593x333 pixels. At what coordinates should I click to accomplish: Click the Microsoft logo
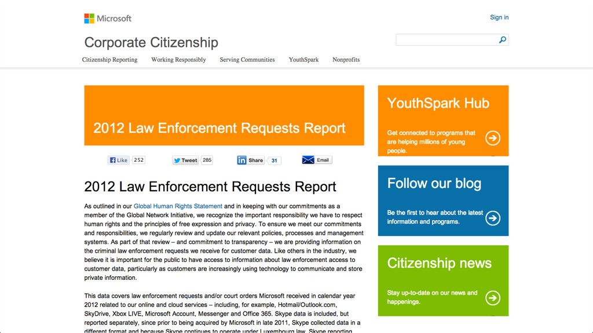point(108,18)
